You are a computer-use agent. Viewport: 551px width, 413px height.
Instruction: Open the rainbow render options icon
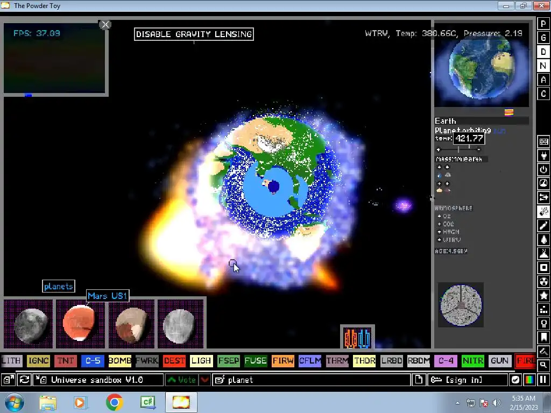529,380
